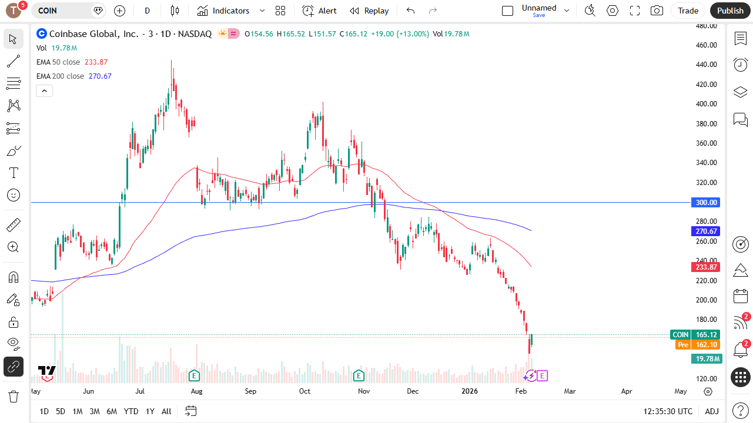Open the calendar panel
Image resolution: width=753 pixels, height=423 pixels.
(741, 297)
